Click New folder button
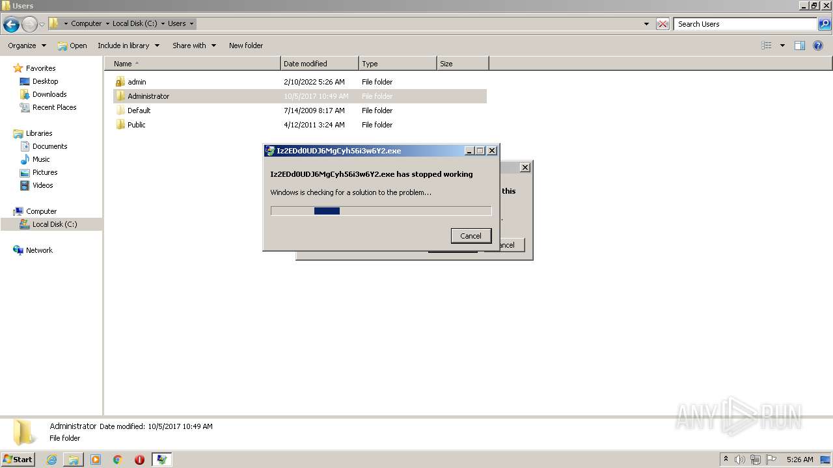This screenshot has width=833, height=468. [x=246, y=45]
